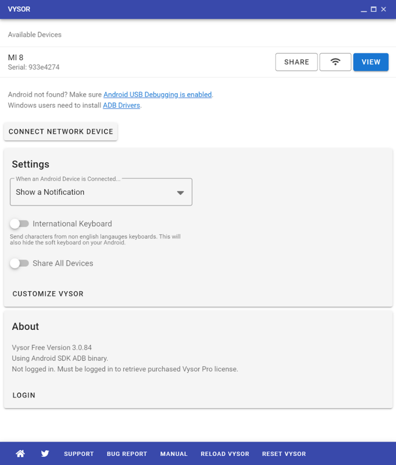396x465 pixels.
Task: Enable Share All Devices
Action: coord(20,263)
